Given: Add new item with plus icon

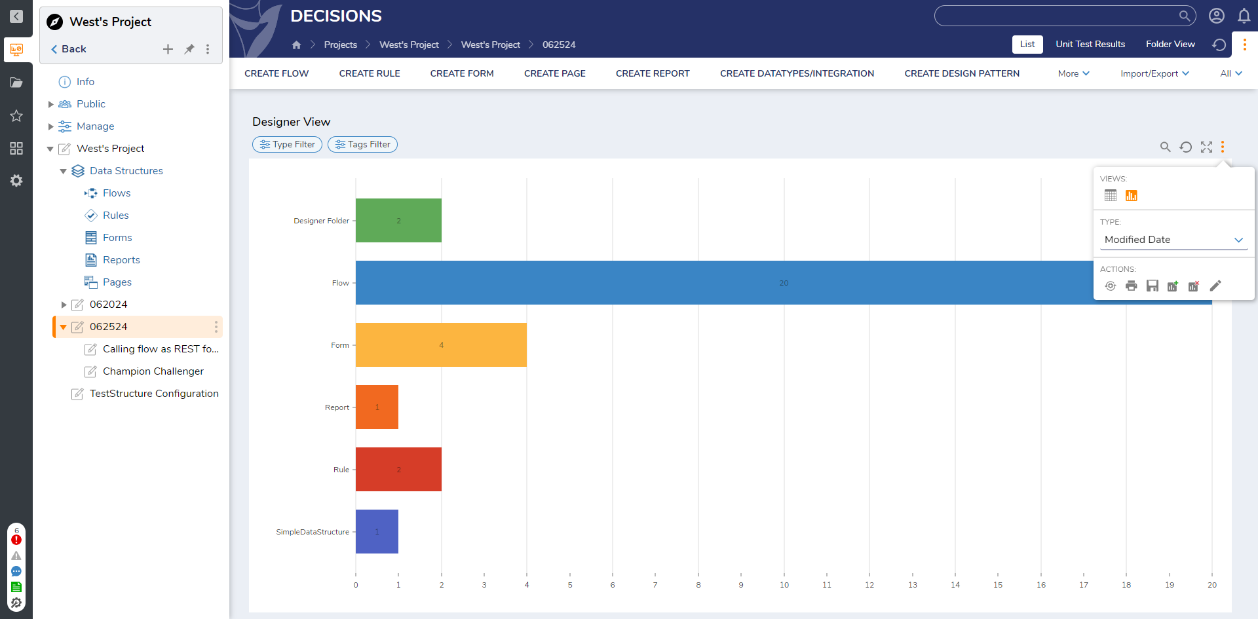Looking at the screenshot, I should (x=168, y=49).
